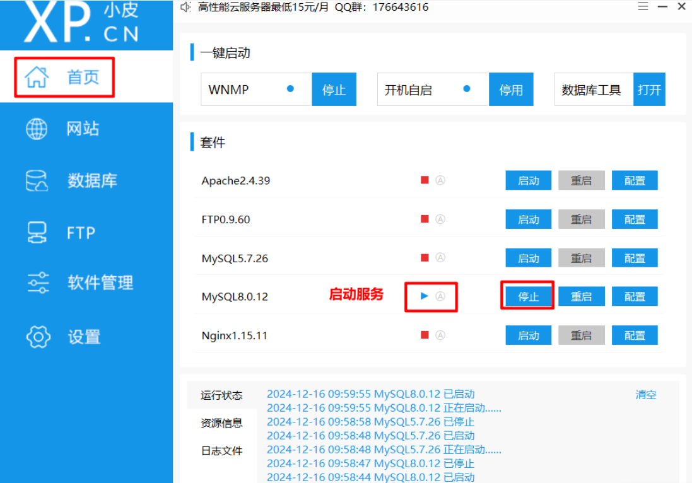Restart MySQL8.0.12 with 重启 button
Image resolution: width=692 pixels, height=483 pixels.
coord(581,296)
